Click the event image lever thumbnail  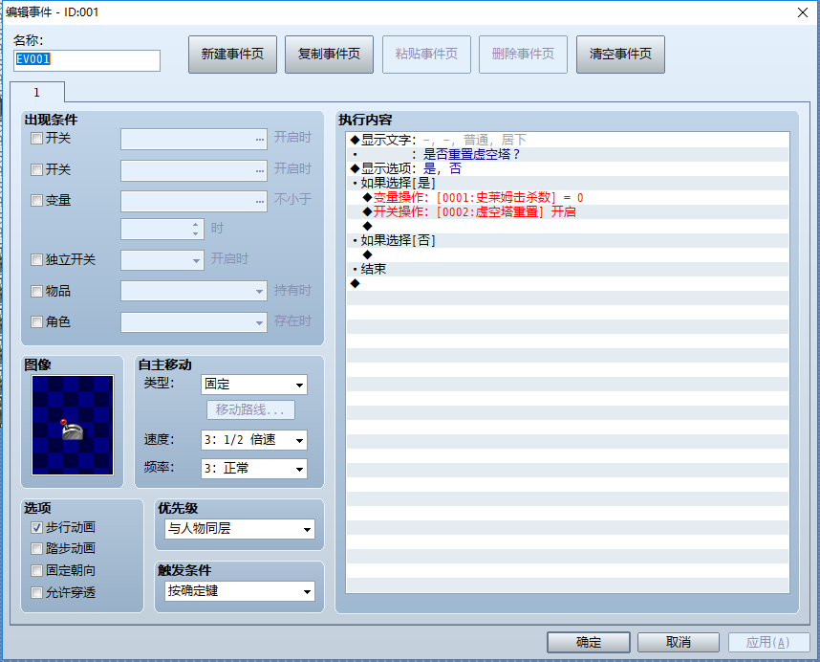click(x=73, y=426)
